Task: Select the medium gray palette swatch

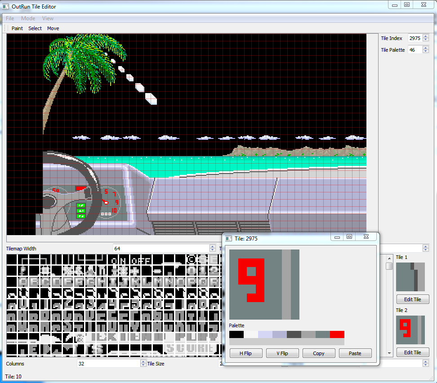Action: coord(308,334)
